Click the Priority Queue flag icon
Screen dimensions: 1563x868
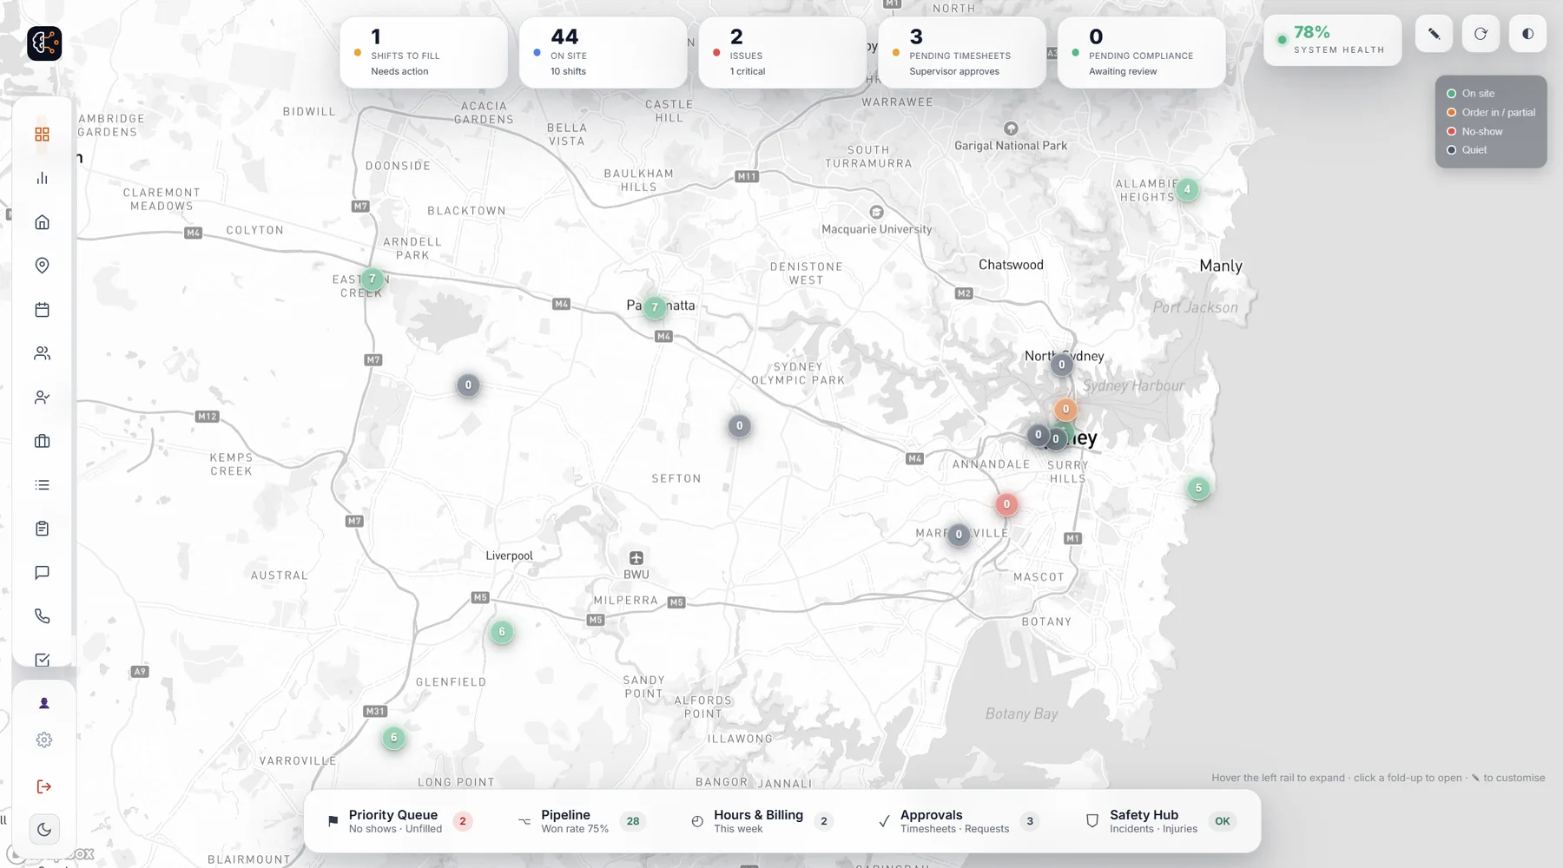pyautogui.click(x=333, y=821)
